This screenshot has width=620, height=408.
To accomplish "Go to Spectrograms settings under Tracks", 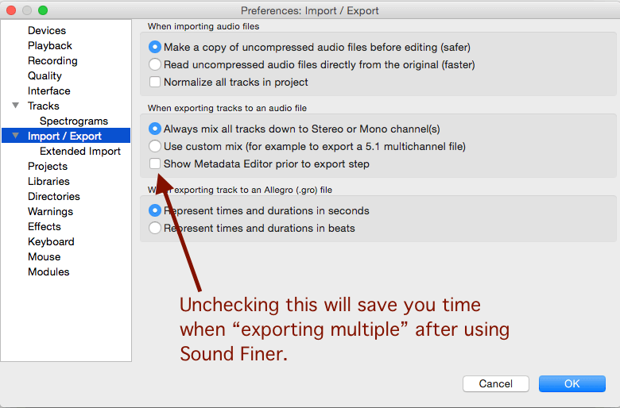I will [x=74, y=121].
